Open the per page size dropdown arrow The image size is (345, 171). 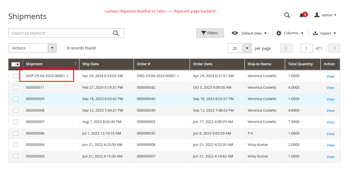247,48
